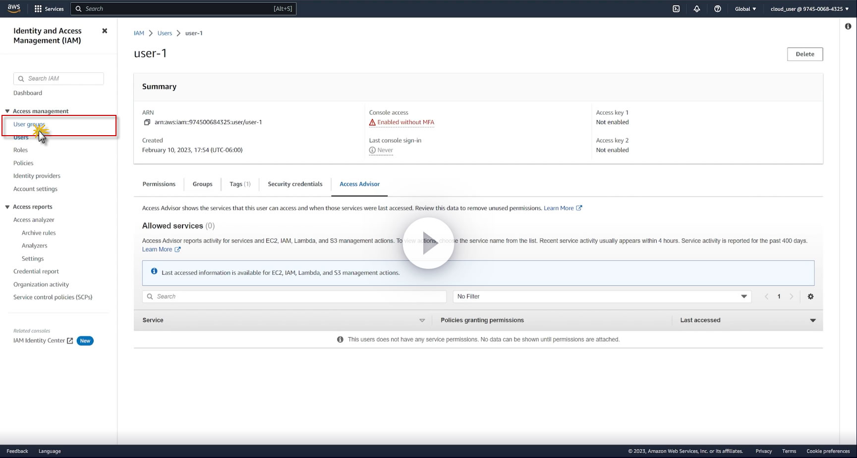Open the help question mark icon
Viewport: 857px width, 458px height.
click(x=718, y=9)
